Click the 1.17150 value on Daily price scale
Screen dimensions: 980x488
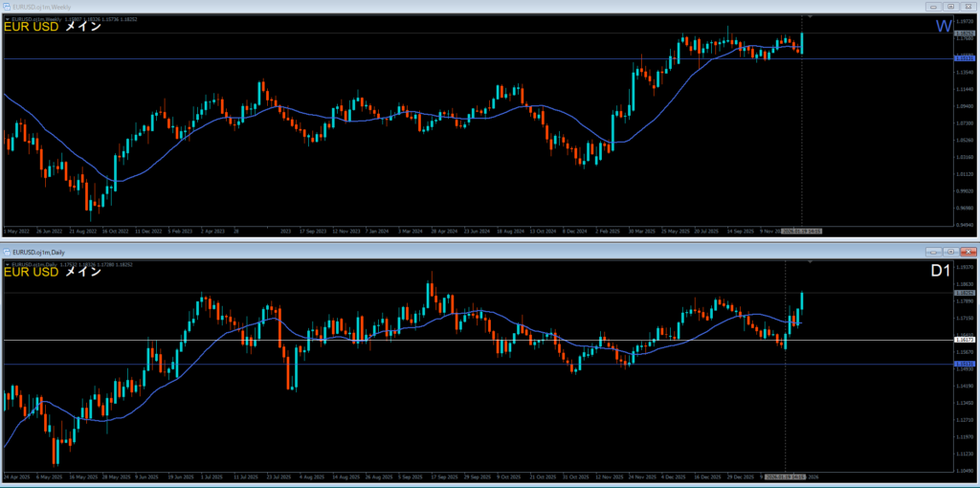click(965, 318)
